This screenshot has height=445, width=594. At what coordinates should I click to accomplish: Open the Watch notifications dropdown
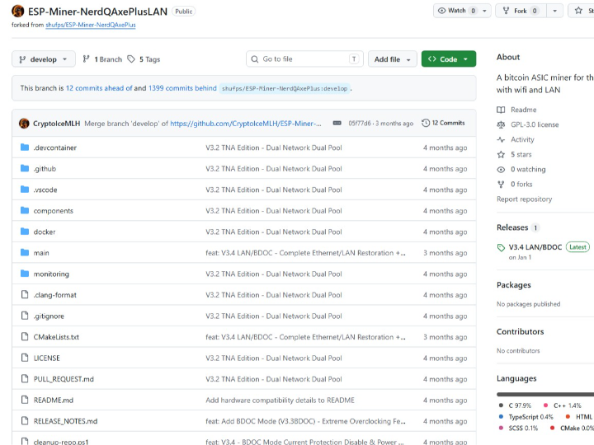pyautogui.click(x=462, y=11)
